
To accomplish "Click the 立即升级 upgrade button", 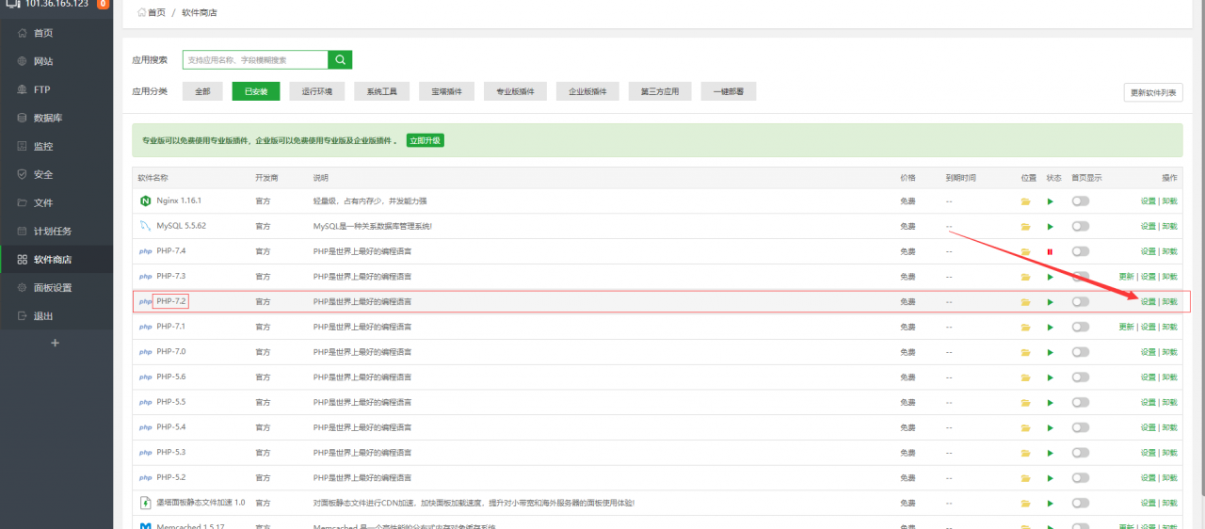I will point(425,140).
